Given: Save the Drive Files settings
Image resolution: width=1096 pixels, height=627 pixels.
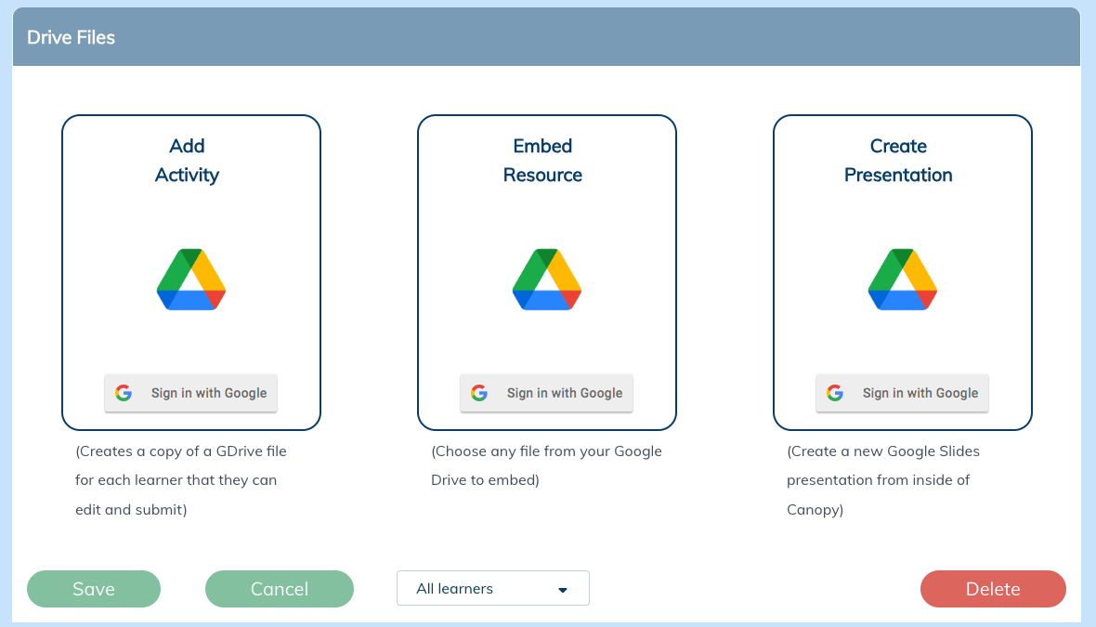Looking at the screenshot, I should click(94, 589).
